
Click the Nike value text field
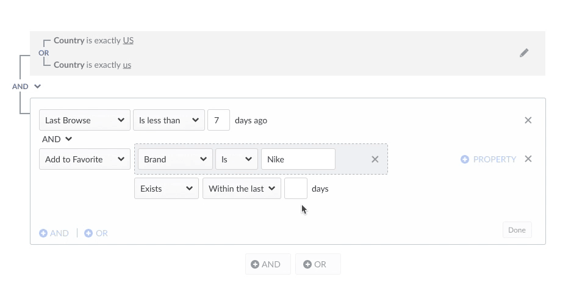pos(298,159)
